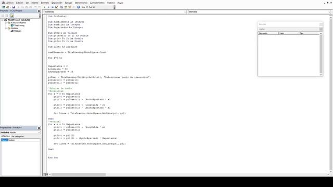Screen dimensions: 333x187
Task: Click the 'End Sub' code line
Action: [53, 157]
